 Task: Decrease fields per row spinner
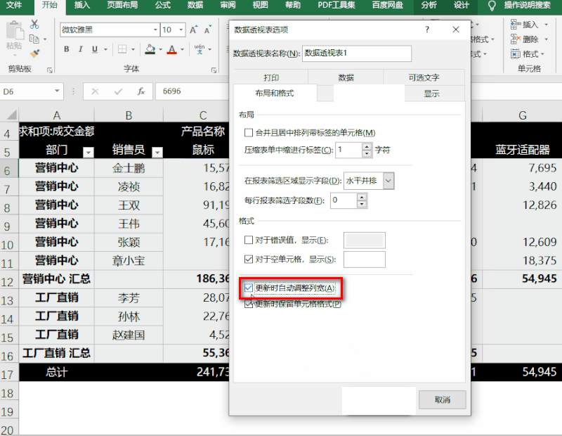362,204
